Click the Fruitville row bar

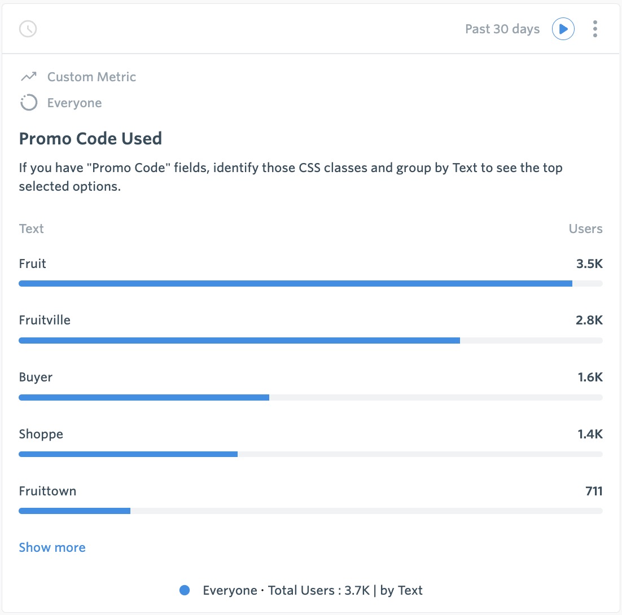tap(310, 341)
